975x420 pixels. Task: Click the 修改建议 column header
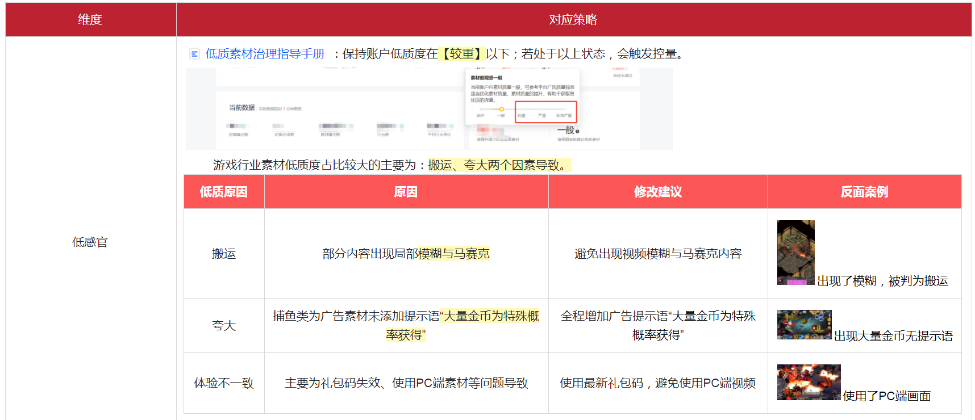[658, 192]
